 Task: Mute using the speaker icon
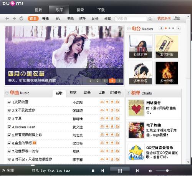point(150,171)
